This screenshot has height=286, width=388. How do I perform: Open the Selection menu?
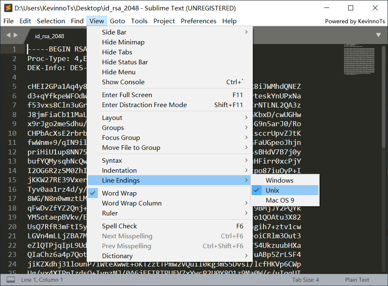pyautogui.click(x=51, y=21)
